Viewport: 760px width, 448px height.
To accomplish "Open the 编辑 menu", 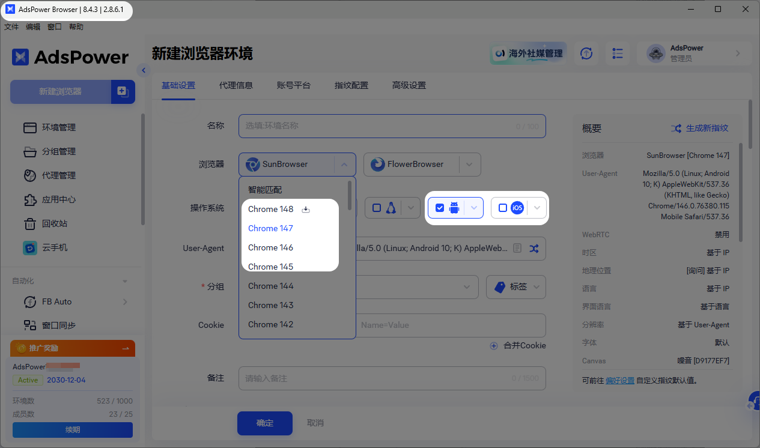I will pyautogui.click(x=33, y=26).
